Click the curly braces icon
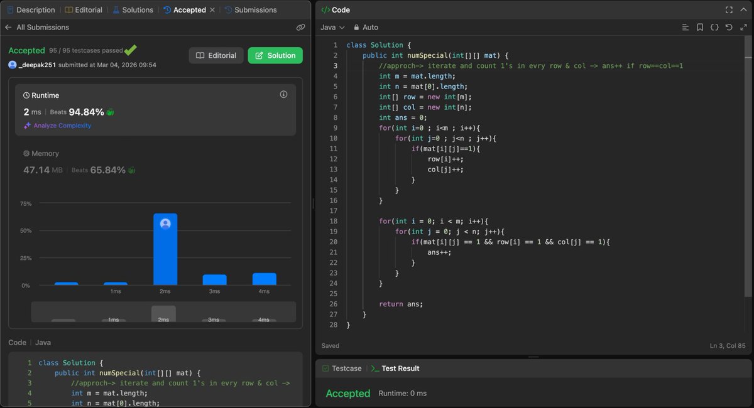 pos(714,28)
